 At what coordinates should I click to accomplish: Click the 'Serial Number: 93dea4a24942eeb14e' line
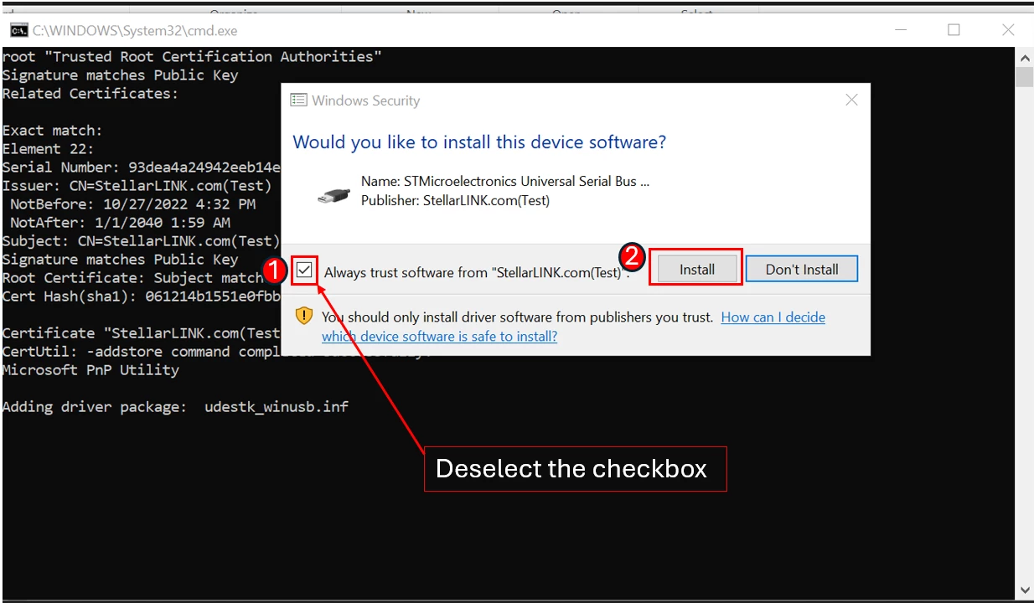(x=141, y=167)
